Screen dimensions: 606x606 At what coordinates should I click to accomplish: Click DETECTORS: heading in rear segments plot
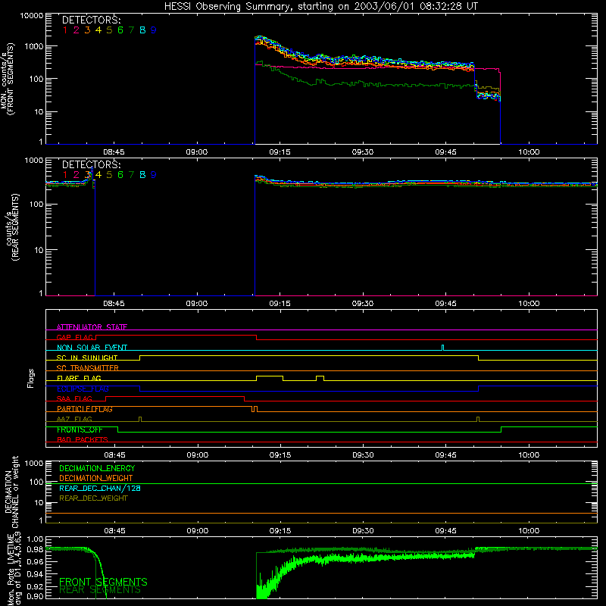tap(91, 164)
